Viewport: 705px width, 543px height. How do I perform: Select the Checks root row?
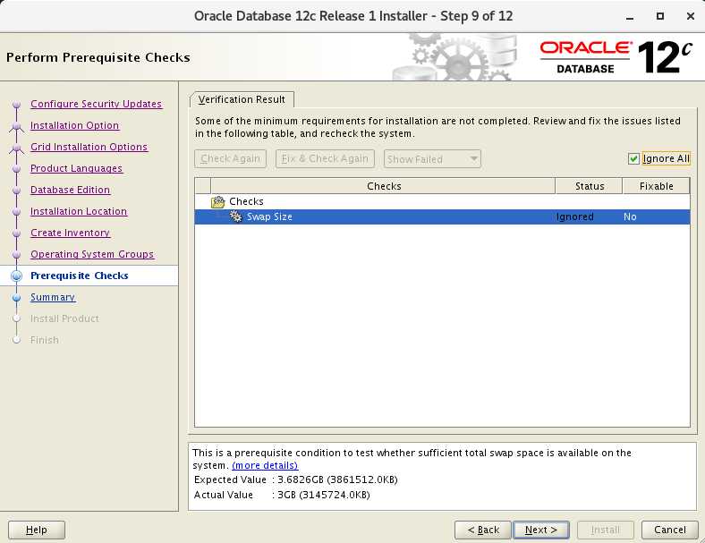(443, 202)
